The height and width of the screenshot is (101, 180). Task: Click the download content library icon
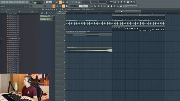pos(121,6)
